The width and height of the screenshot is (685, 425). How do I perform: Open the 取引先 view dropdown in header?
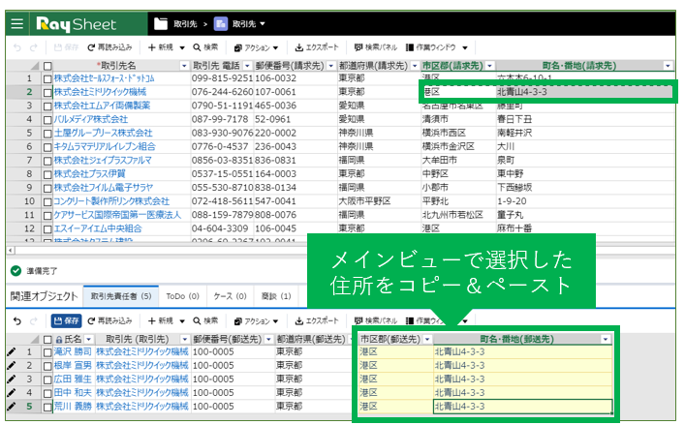pos(263,24)
